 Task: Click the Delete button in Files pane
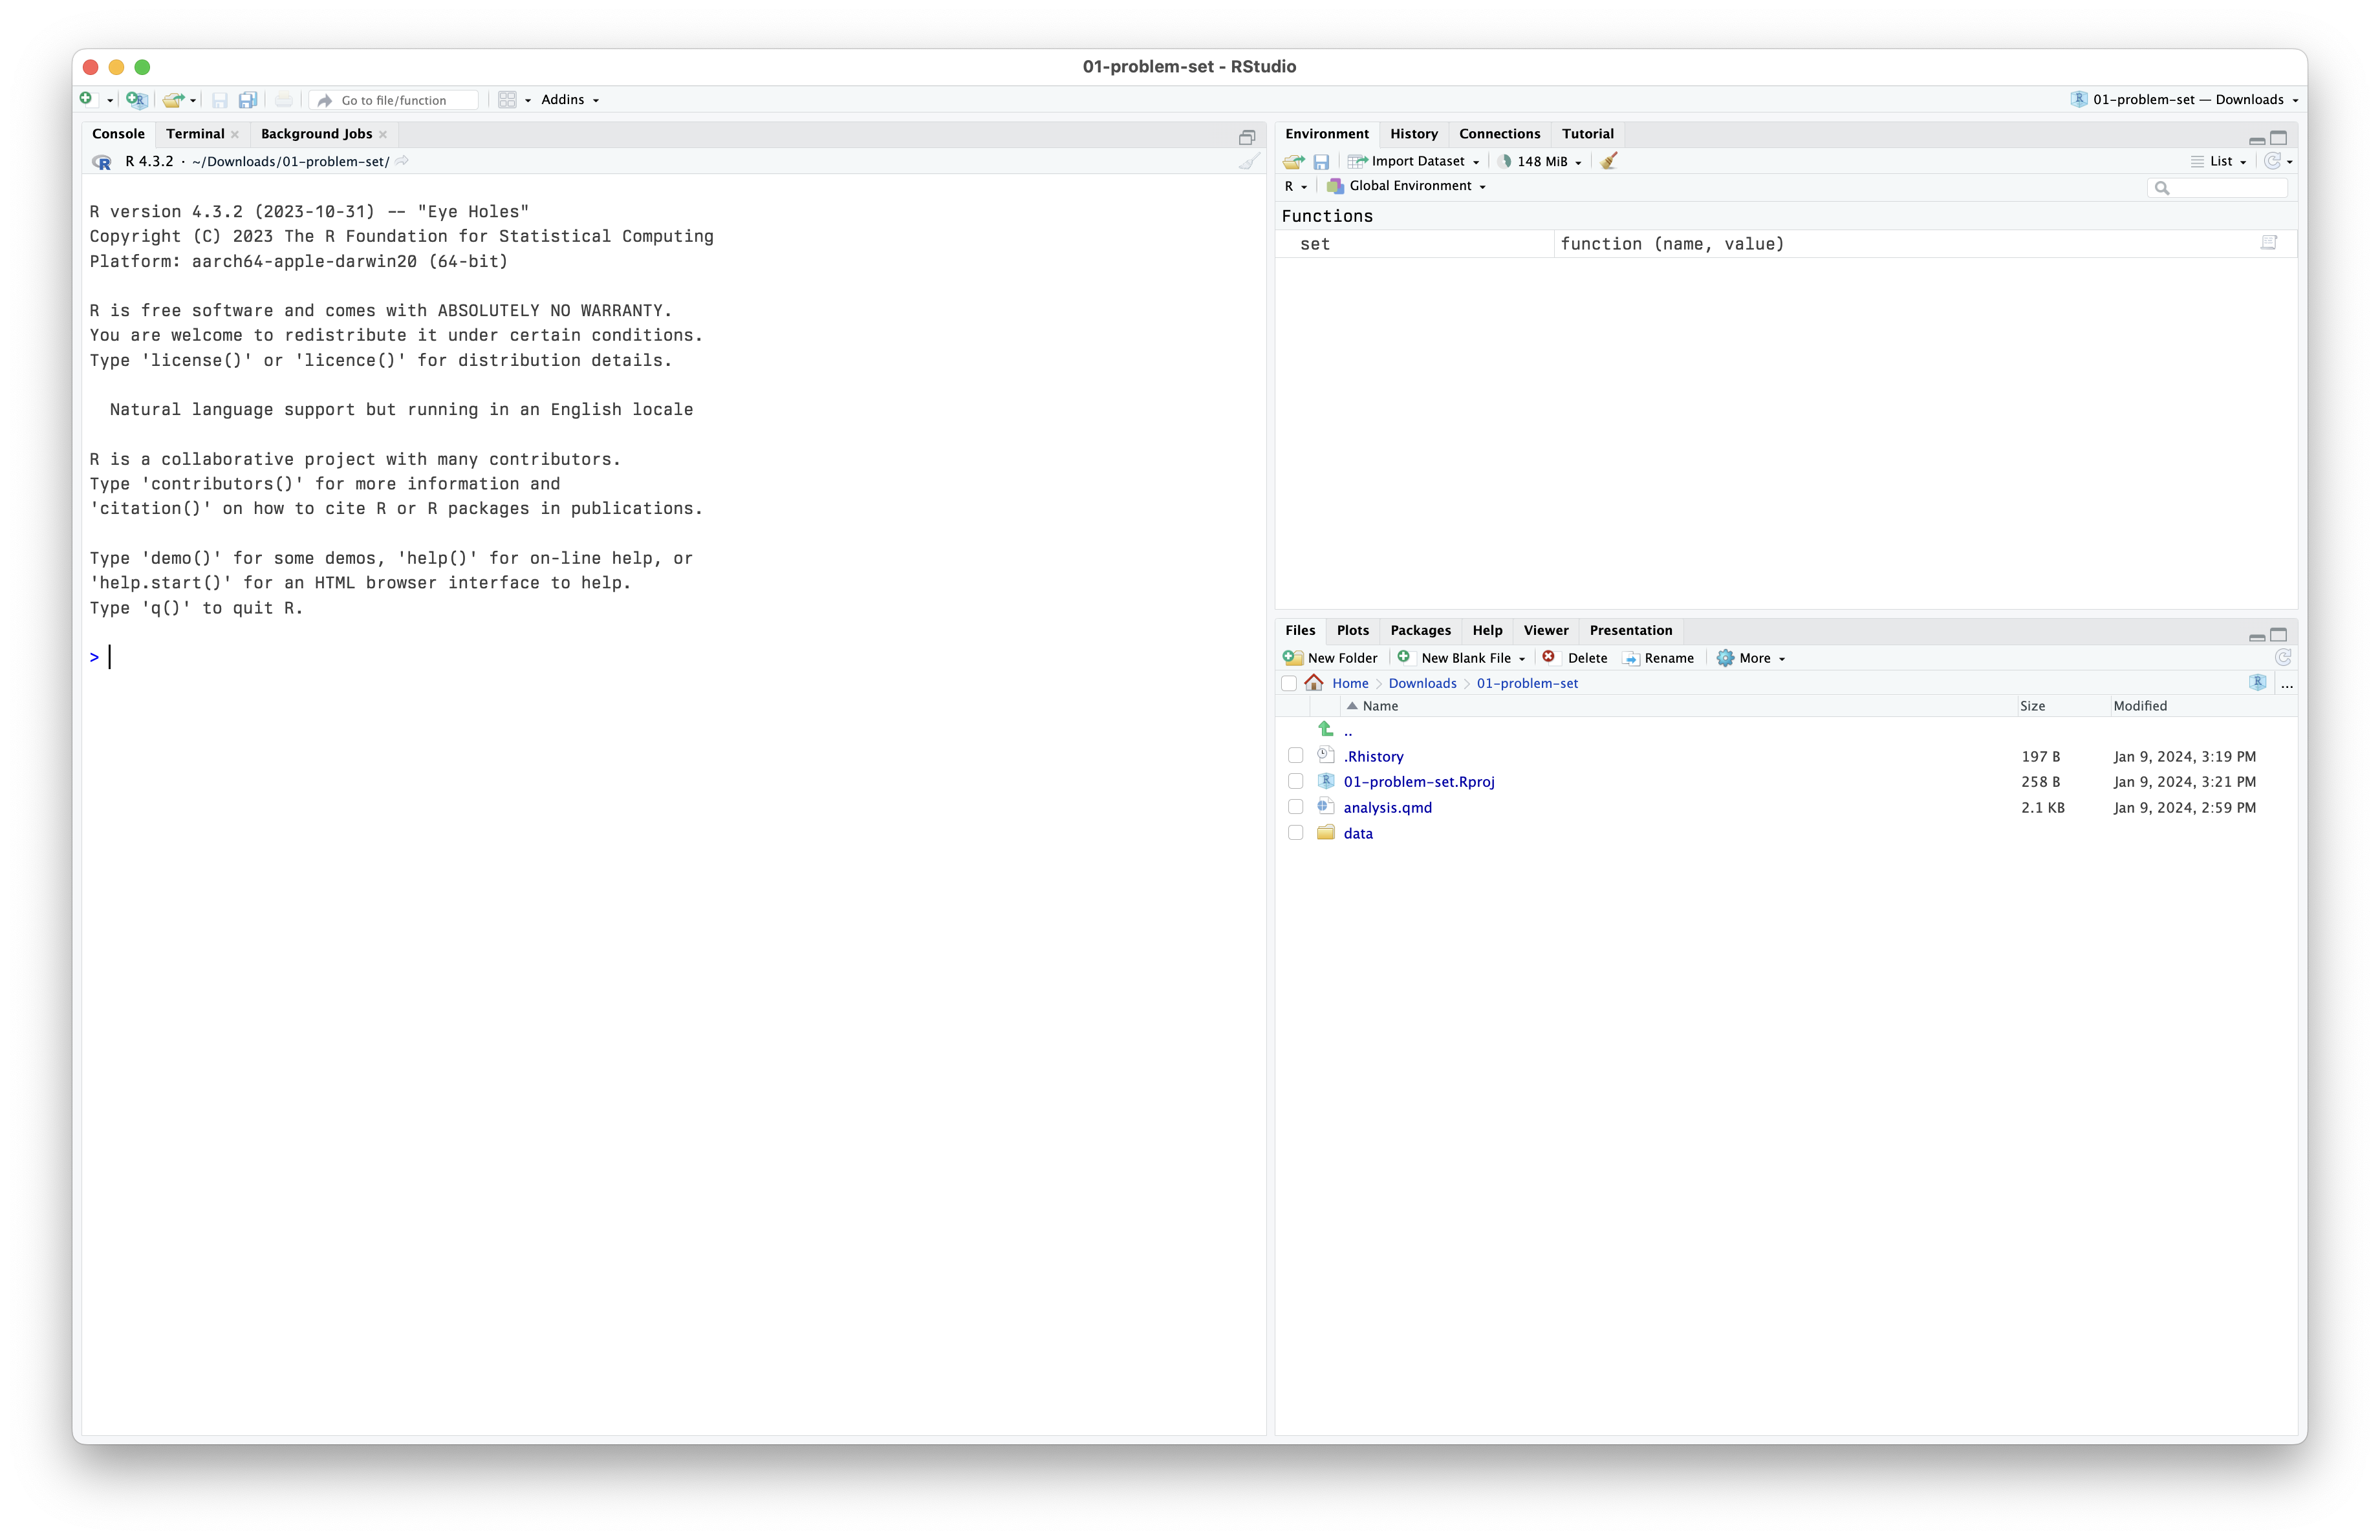(1575, 658)
